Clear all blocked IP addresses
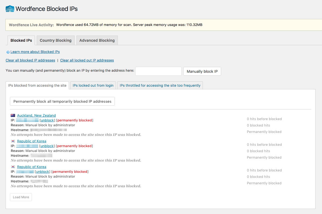322x214 pixels. point(30,60)
